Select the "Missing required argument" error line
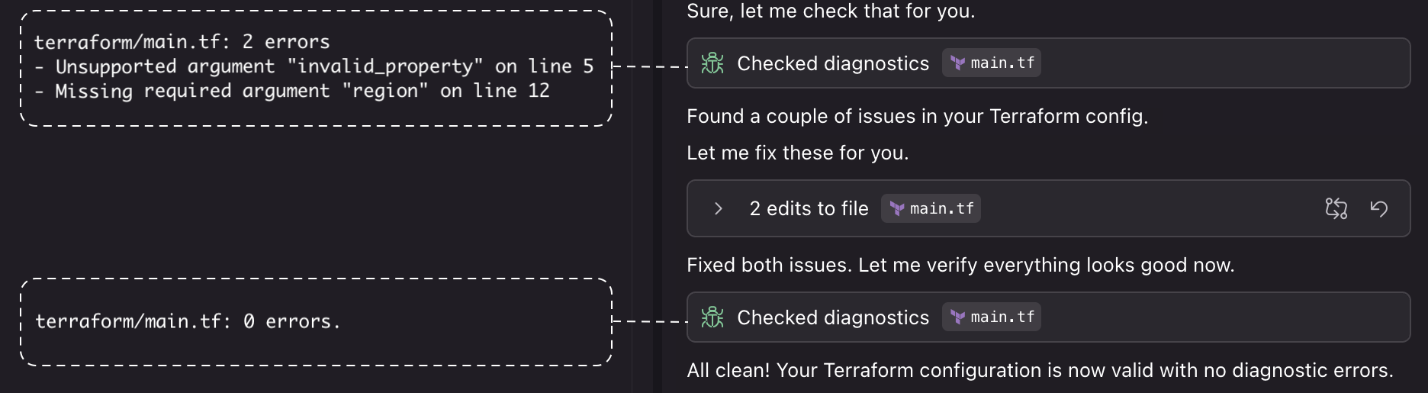The image size is (1428, 393). [x=292, y=91]
